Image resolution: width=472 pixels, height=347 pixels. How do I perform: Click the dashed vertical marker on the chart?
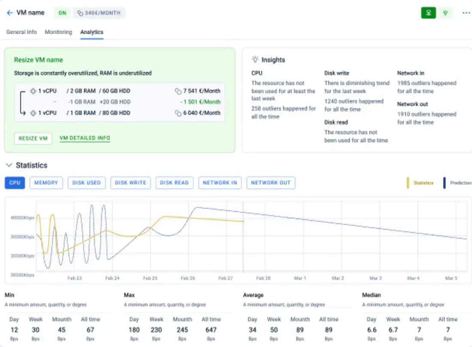click(243, 248)
